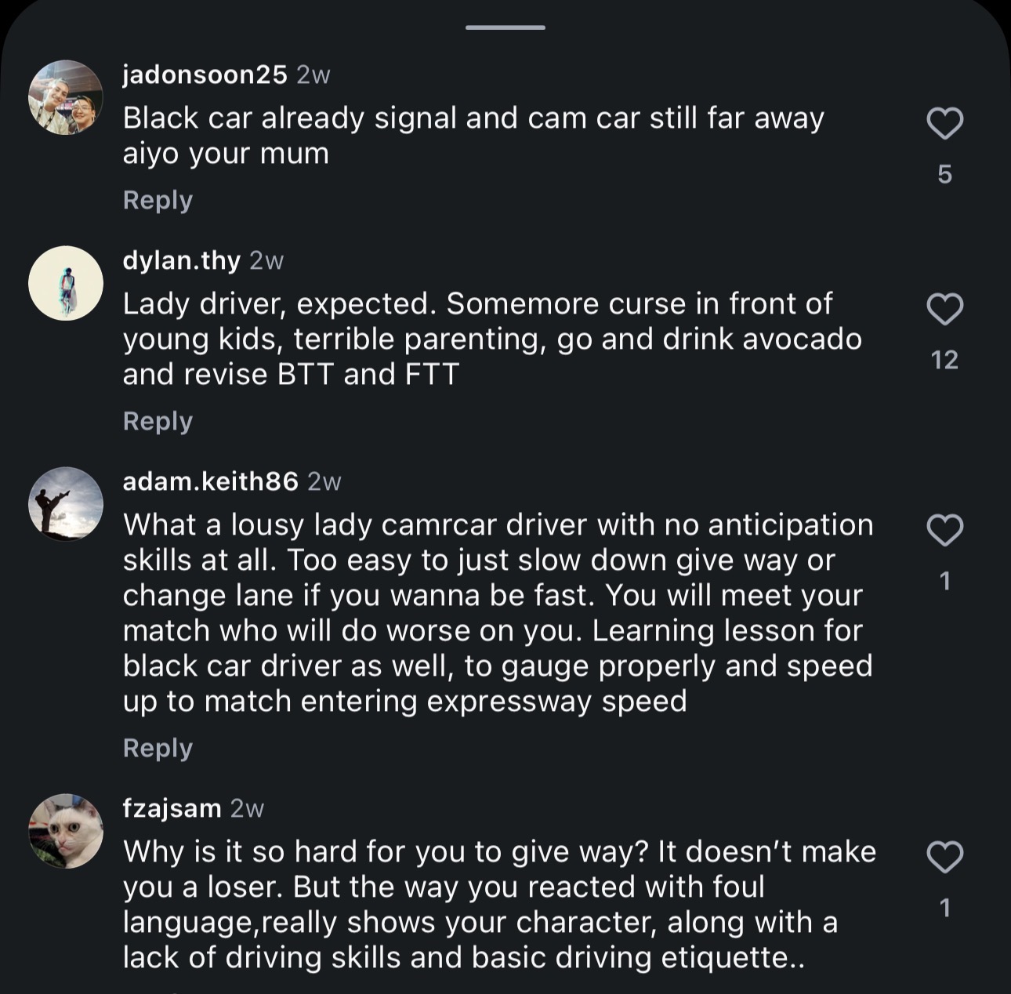
Task: Like jadonsoon25's comment with the heart
Action: coord(944,124)
